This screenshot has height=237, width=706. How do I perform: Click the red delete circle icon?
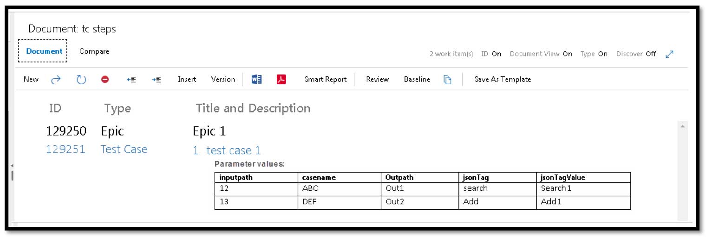(x=105, y=80)
